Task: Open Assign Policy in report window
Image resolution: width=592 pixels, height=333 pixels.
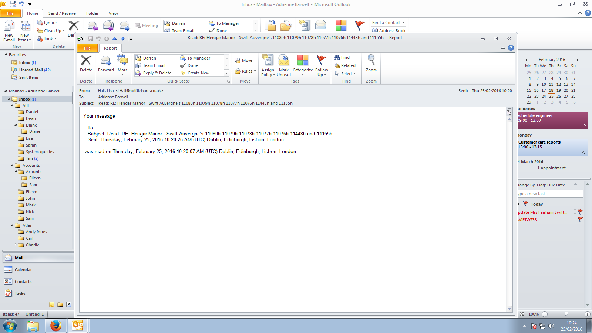Action: (x=268, y=66)
